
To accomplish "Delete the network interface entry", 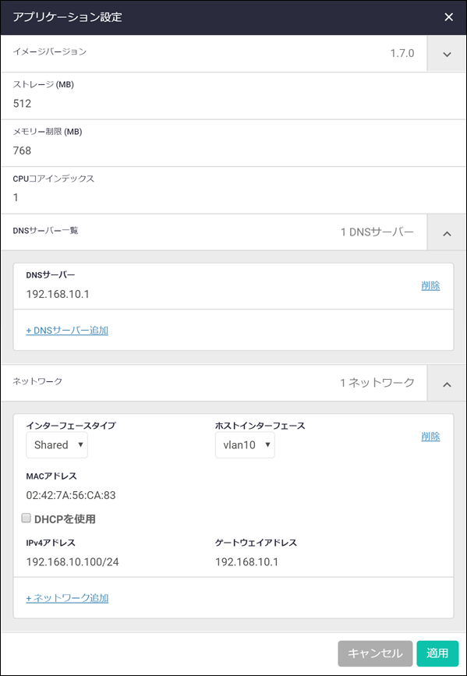I will pyautogui.click(x=430, y=437).
